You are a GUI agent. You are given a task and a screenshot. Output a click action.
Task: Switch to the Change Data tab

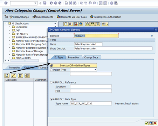[91, 57]
